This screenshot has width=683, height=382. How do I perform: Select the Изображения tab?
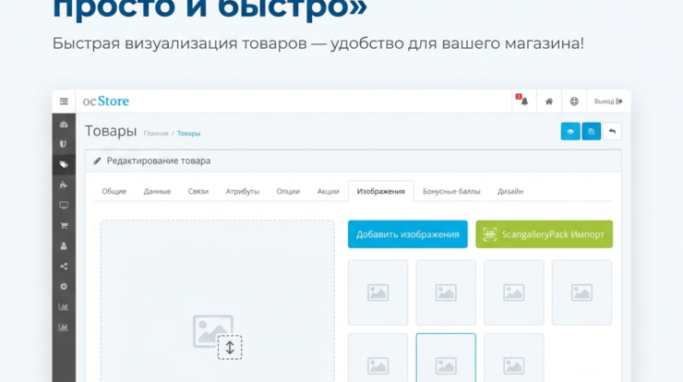(x=380, y=191)
